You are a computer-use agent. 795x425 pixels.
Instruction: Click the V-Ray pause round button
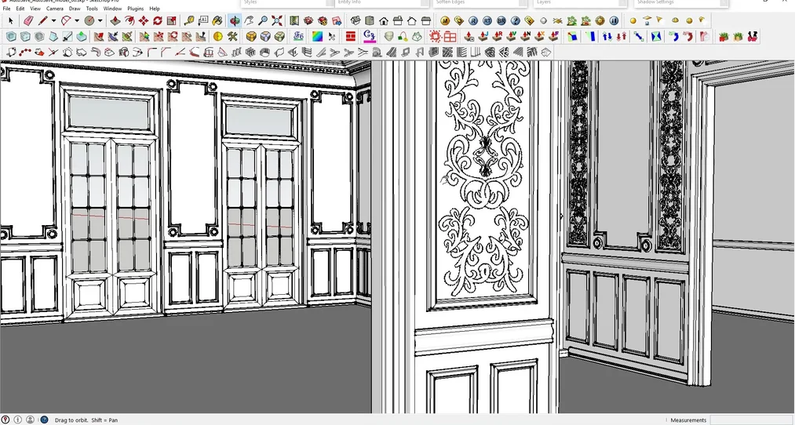[614, 20]
